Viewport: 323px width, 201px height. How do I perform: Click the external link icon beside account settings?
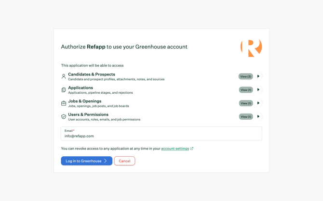click(x=192, y=149)
